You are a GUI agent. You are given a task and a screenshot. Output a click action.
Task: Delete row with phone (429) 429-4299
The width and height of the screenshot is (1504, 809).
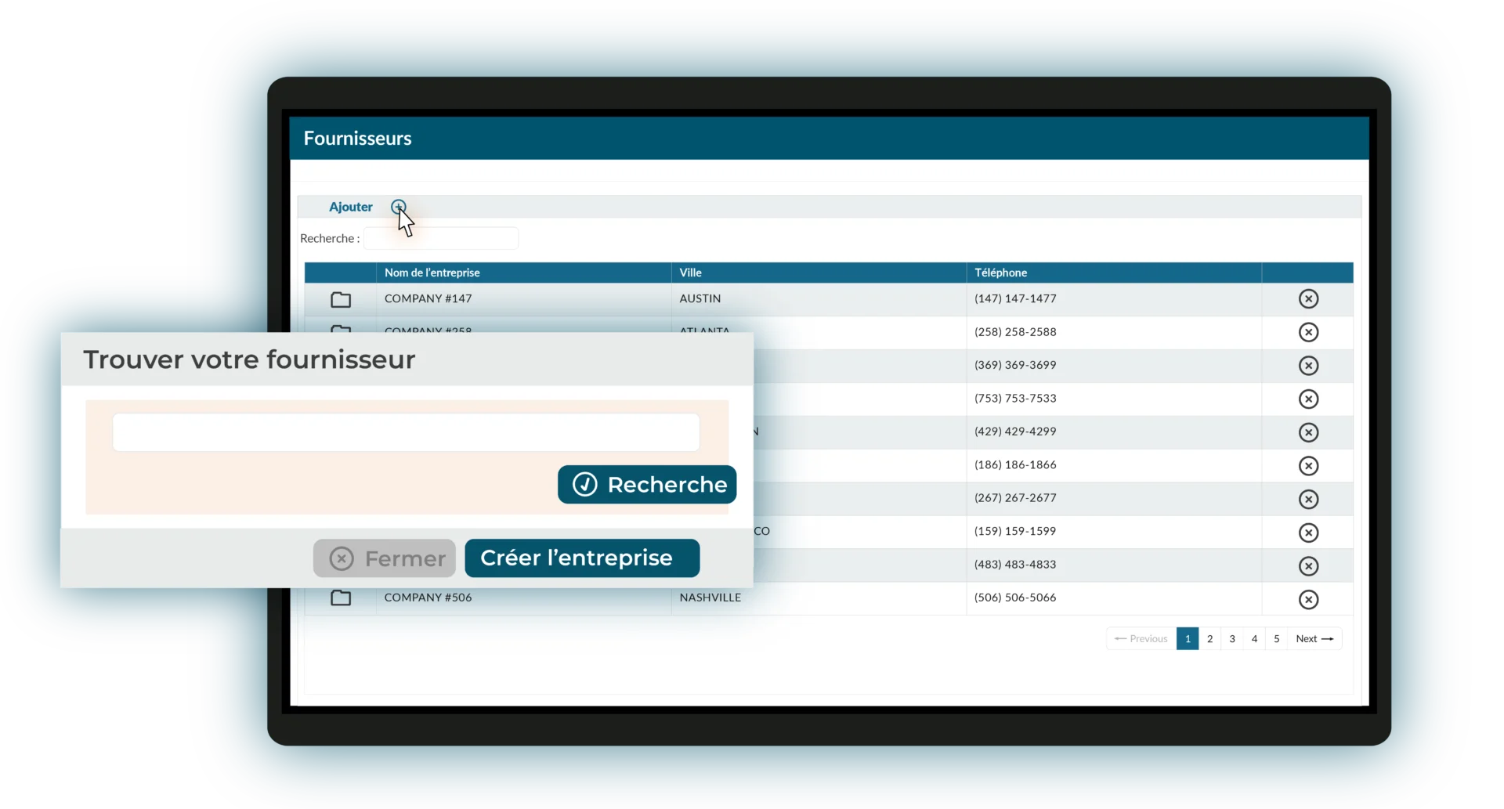1308,432
